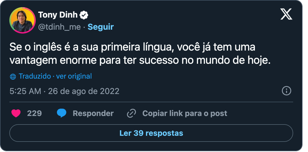Click the ver original link
308x152 pixels.
[74, 76]
